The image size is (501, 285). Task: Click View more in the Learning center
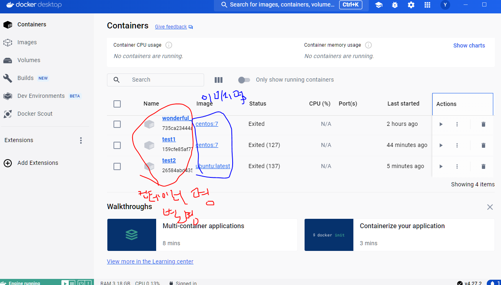point(150,261)
